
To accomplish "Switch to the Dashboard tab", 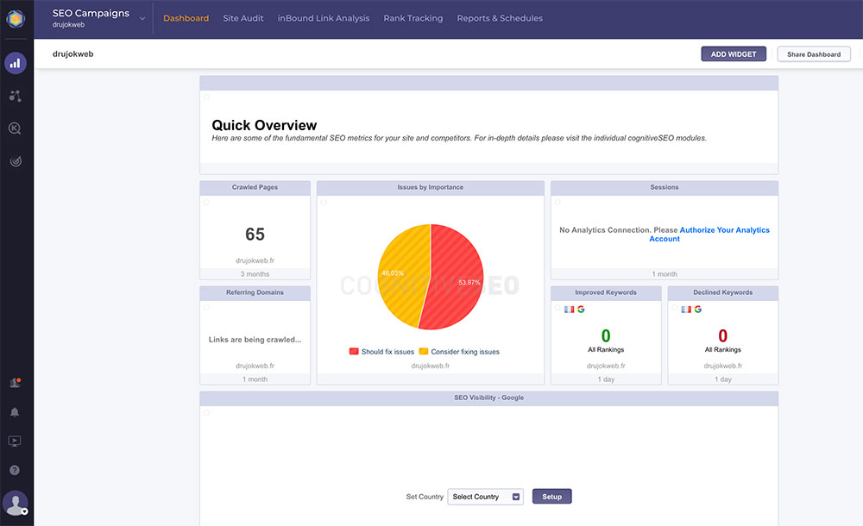I will [186, 18].
